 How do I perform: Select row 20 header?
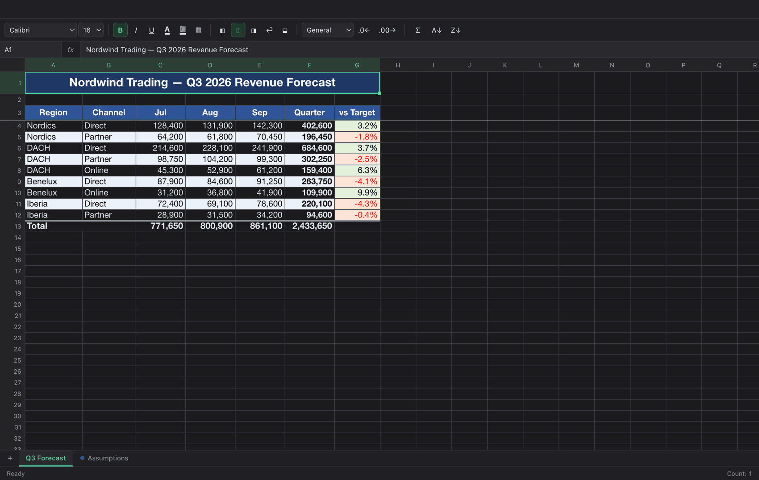pyautogui.click(x=13, y=305)
